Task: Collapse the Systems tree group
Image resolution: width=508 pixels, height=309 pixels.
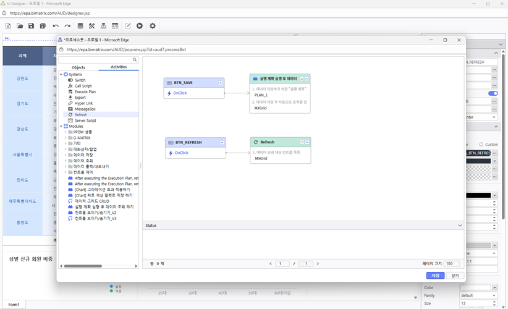Action: coord(61,75)
